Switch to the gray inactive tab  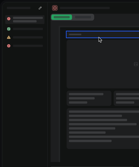pyautogui.click(x=83, y=17)
